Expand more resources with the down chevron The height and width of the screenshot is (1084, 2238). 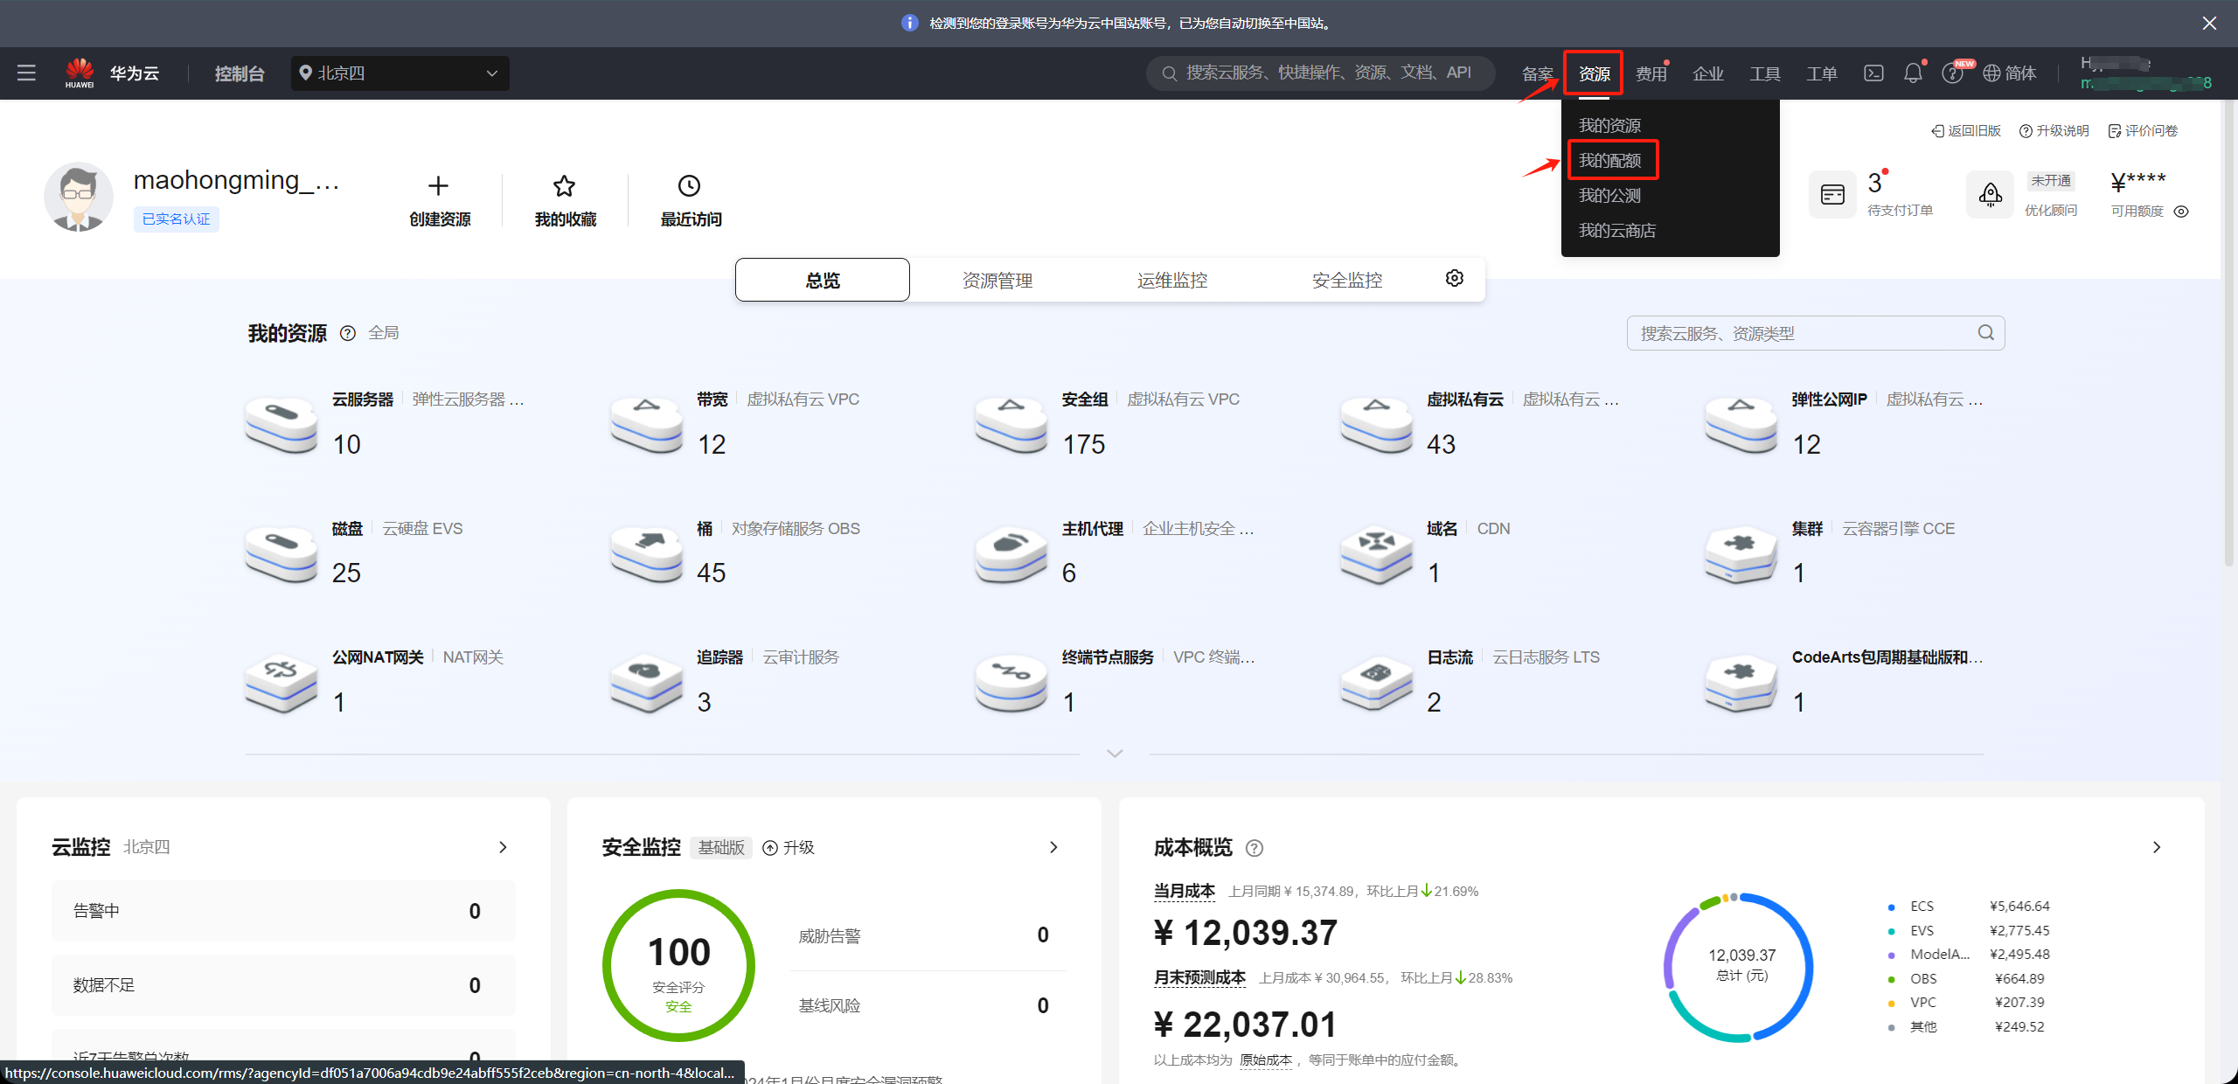coord(1115,754)
